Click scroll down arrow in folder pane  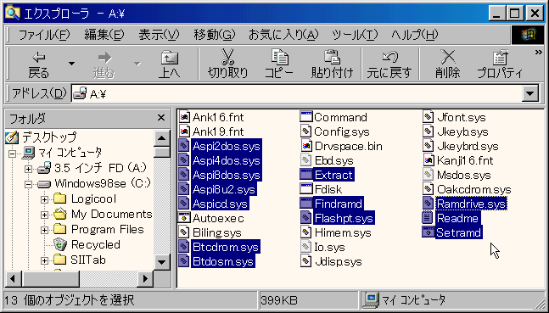[162, 261]
